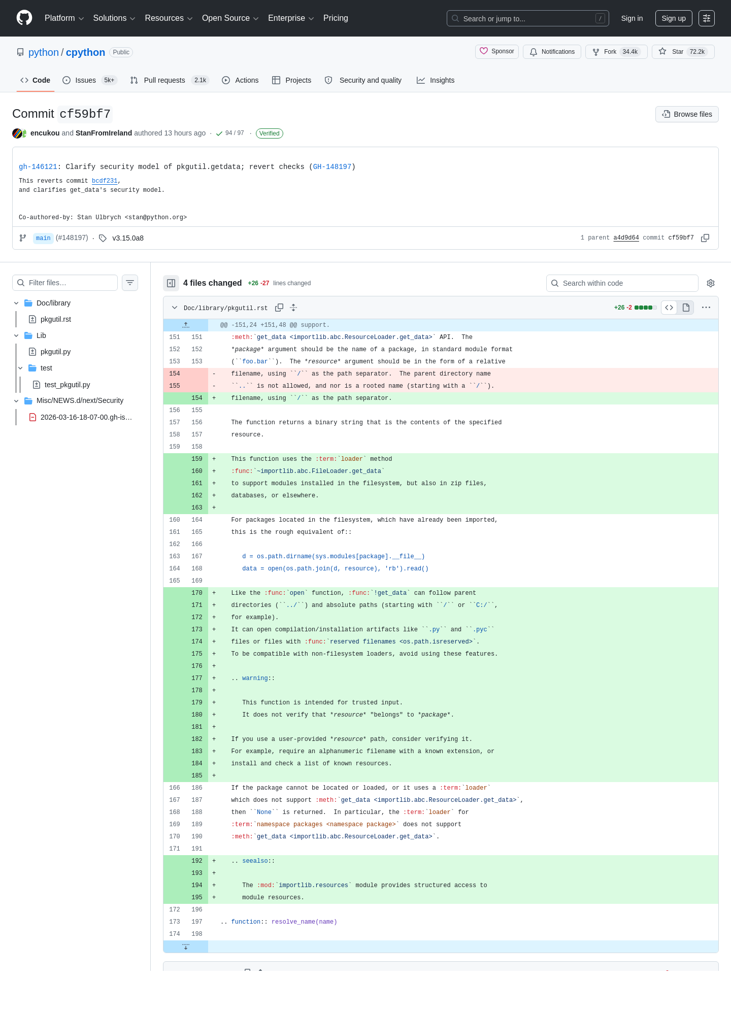Switch to source diff view
The height and width of the screenshot is (1015, 731).
[669, 308]
